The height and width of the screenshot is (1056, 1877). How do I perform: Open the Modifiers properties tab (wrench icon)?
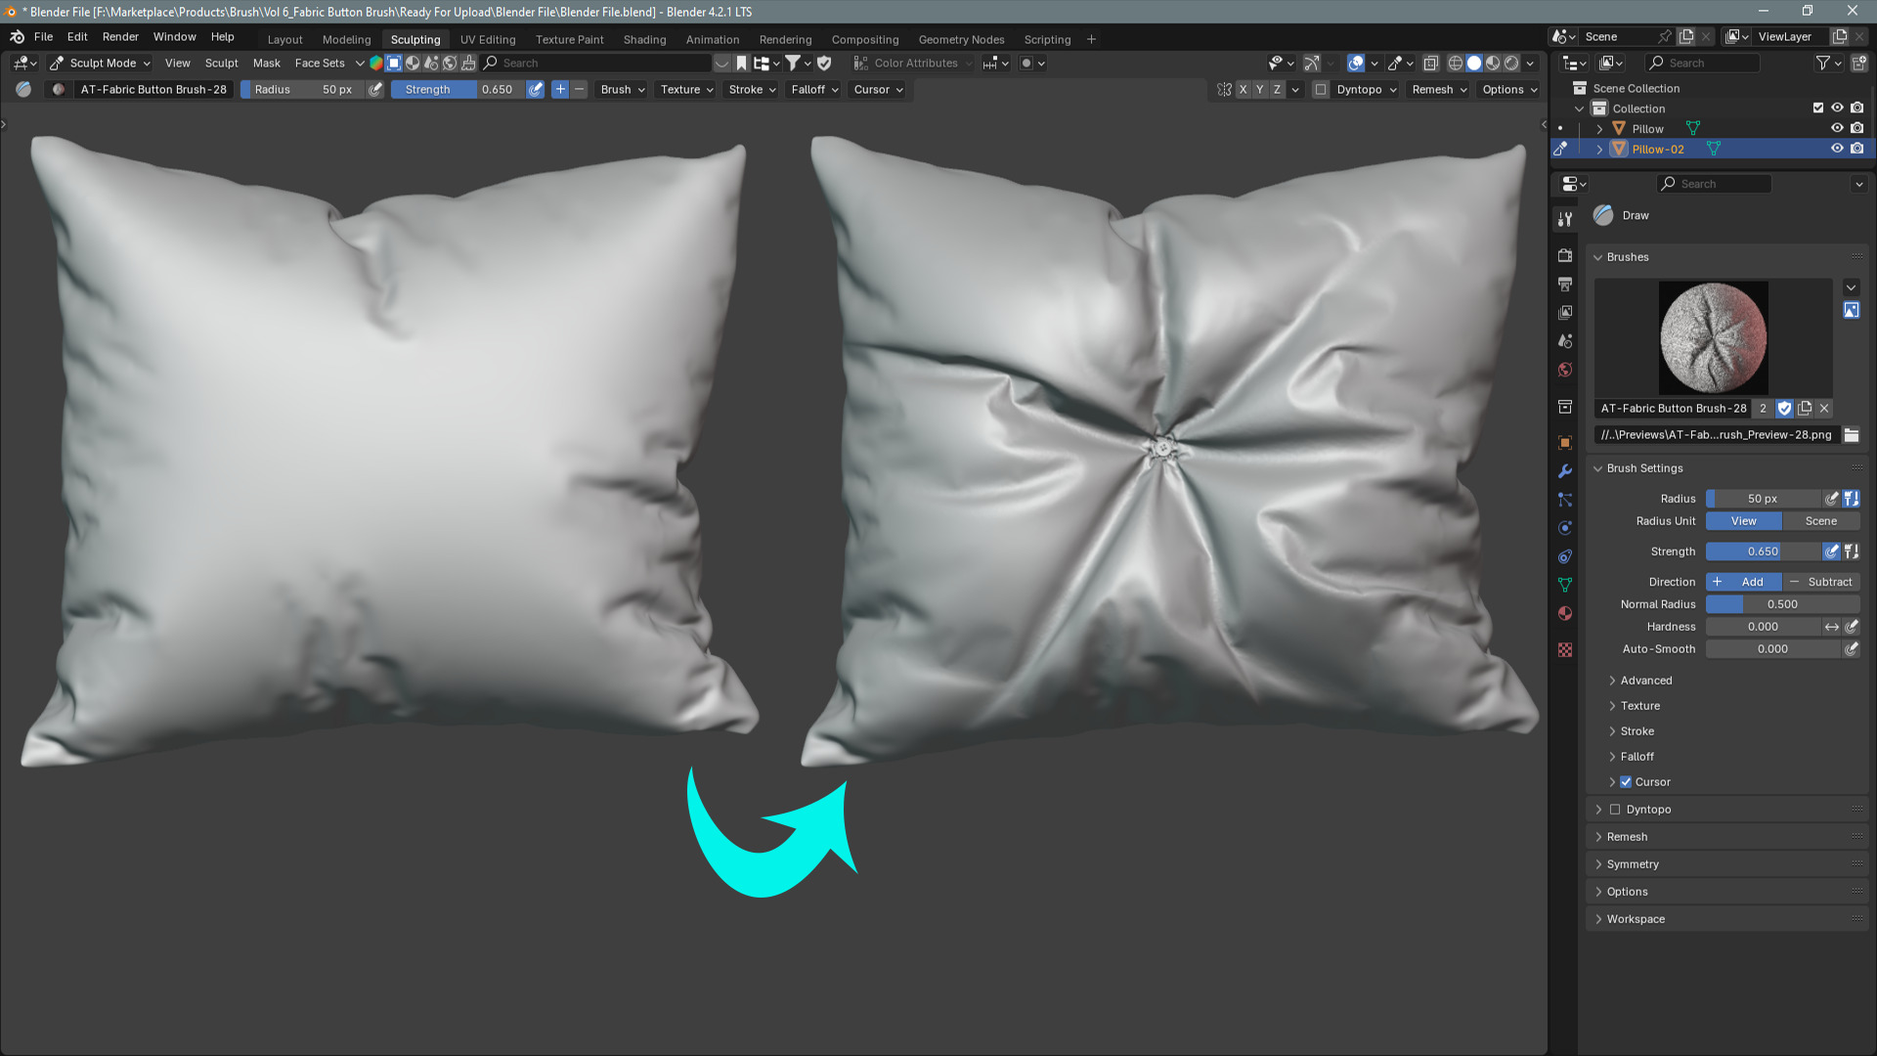click(1565, 471)
